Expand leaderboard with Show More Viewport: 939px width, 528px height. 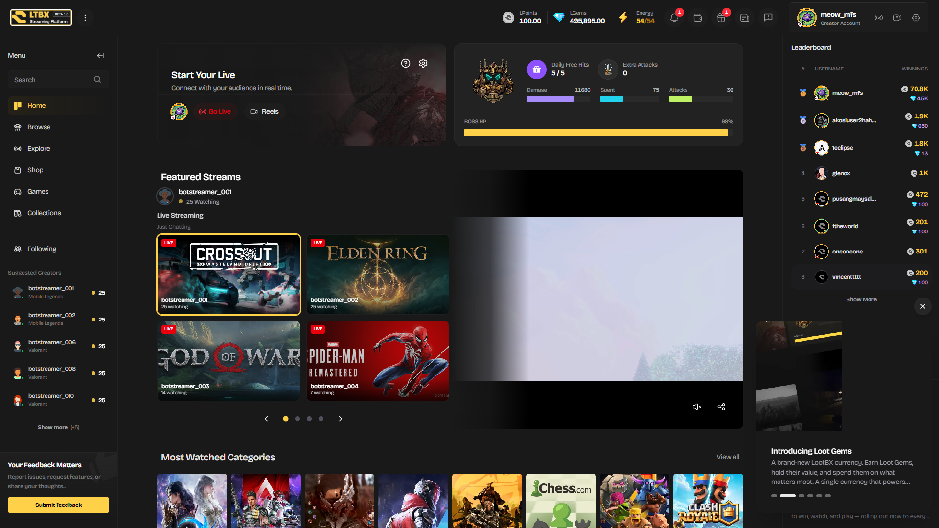coord(861,299)
